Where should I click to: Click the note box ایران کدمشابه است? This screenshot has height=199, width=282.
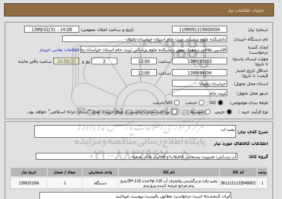coord(135,196)
